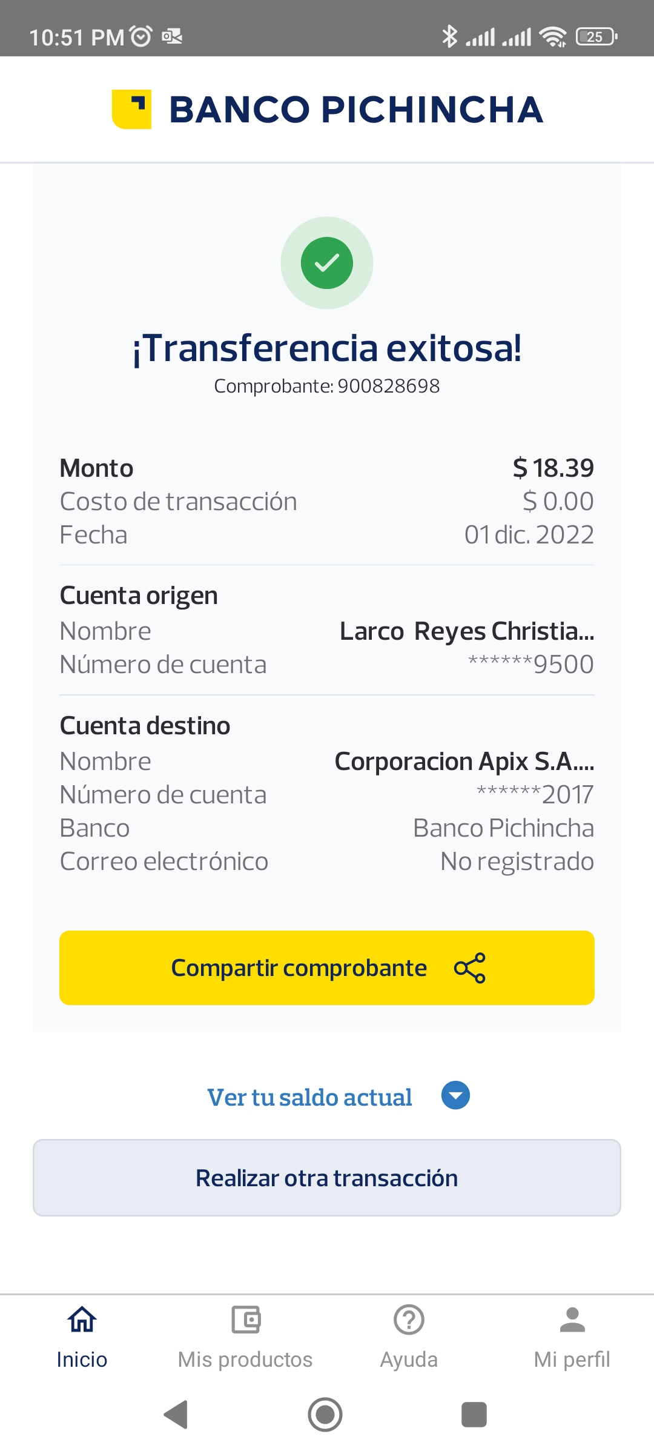Tap the Bluetooth status icon
The image size is (654, 1454).
pos(449,37)
